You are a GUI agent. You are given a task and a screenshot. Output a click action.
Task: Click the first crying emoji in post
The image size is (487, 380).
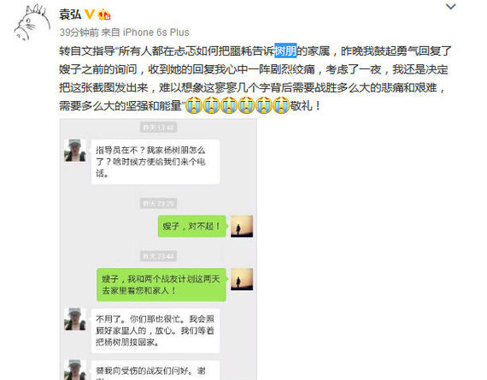(x=194, y=105)
